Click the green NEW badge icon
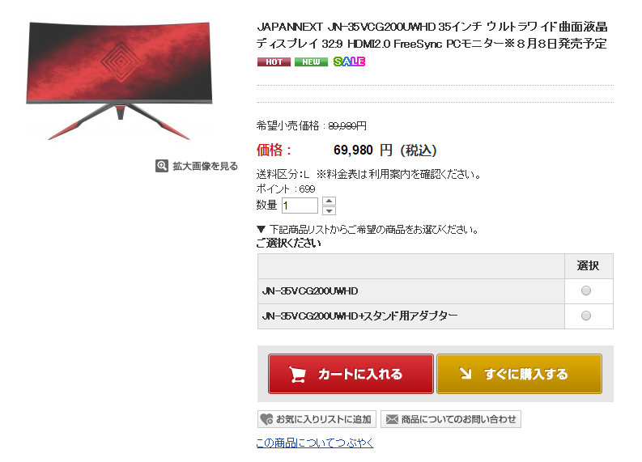 311,61
